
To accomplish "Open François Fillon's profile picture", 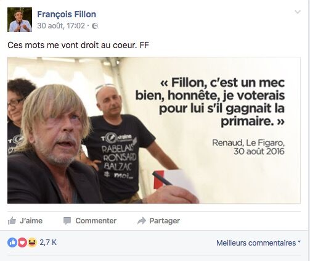I will [20, 20].
